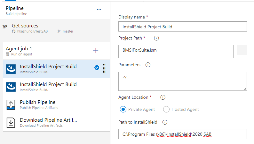
Task: Show info for Parameters
Action: coord(148,65)
